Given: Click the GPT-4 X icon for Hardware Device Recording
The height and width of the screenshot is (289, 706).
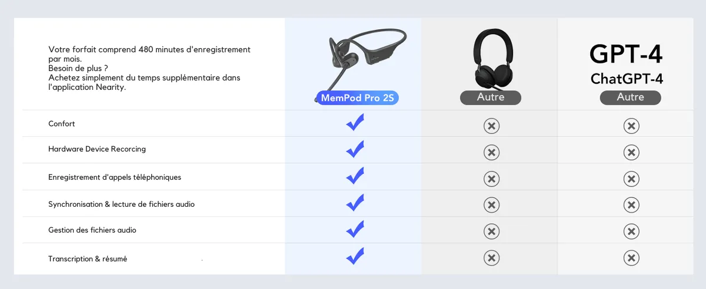Looking at the screenshot, I should tap(631, 152).
